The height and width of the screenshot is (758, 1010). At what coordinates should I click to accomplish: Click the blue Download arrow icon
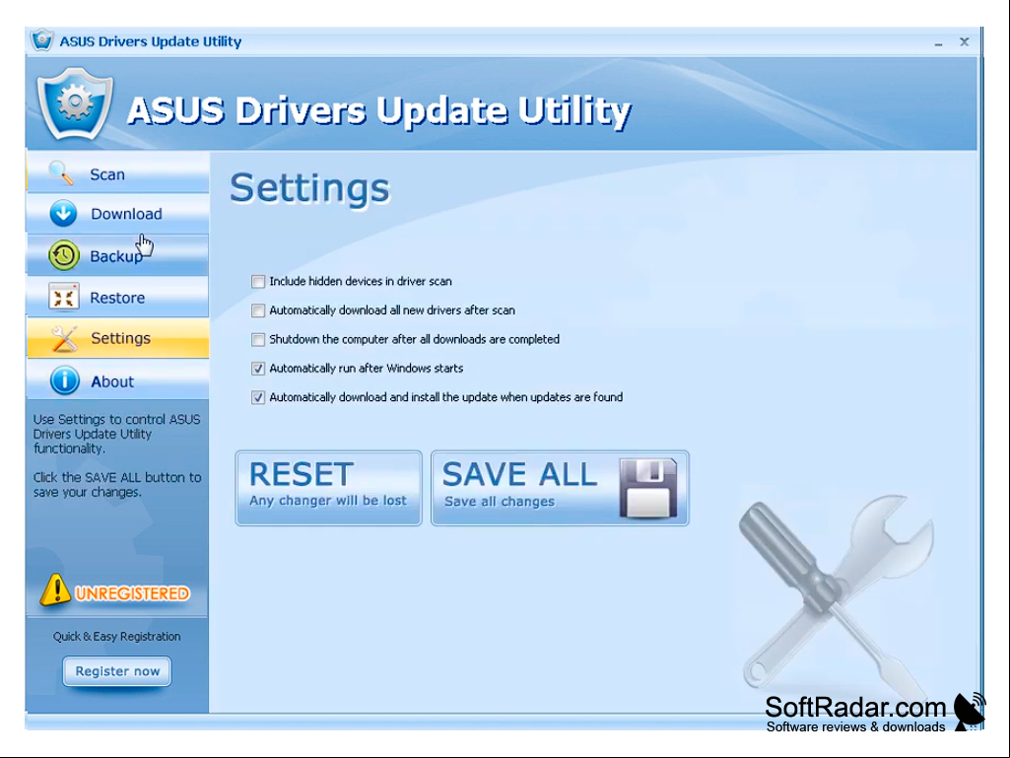pos(63,213)
